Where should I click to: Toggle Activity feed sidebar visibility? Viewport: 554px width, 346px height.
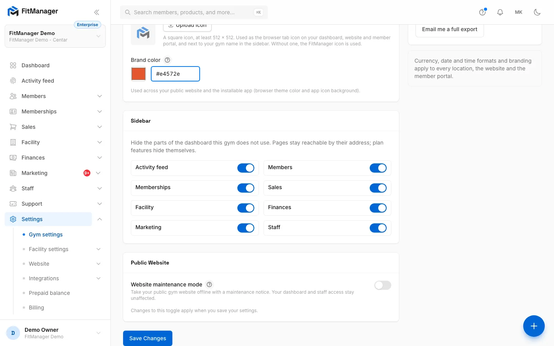(246, 168)
